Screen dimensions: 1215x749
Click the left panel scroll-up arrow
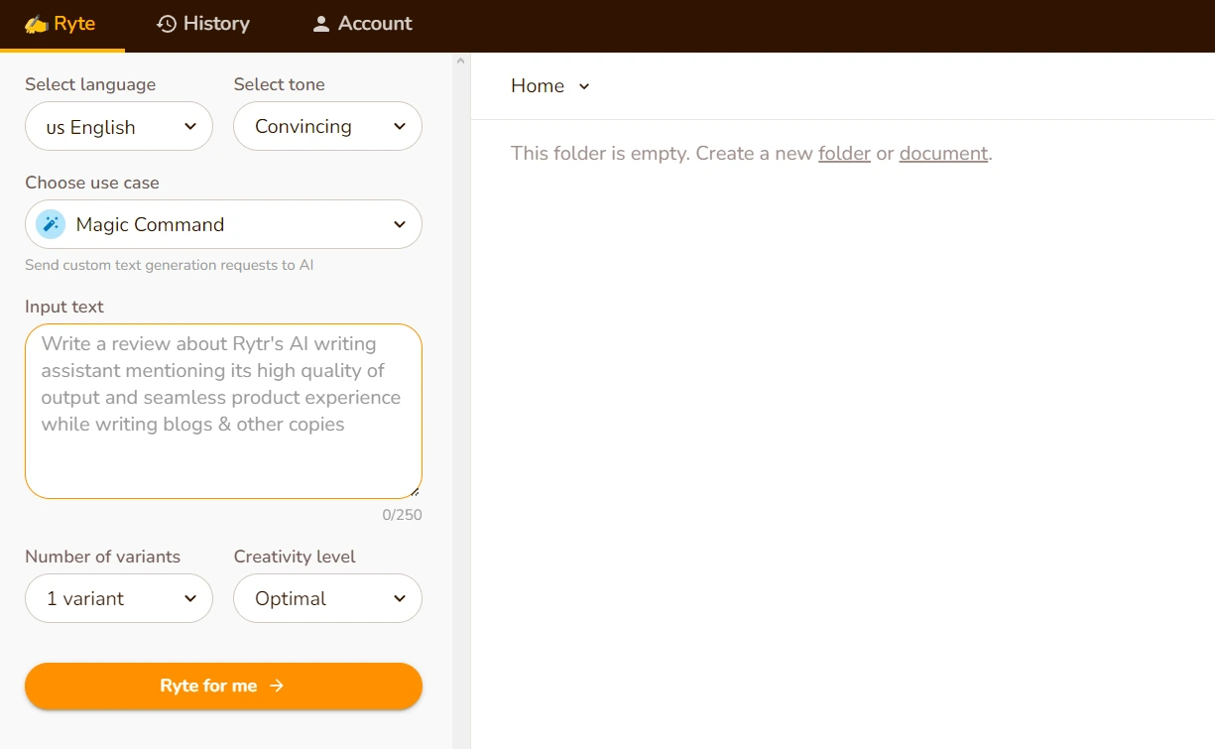460,62
